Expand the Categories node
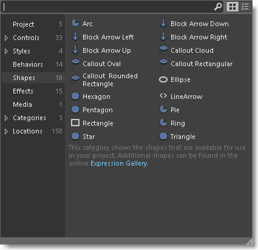 (6, 118)
